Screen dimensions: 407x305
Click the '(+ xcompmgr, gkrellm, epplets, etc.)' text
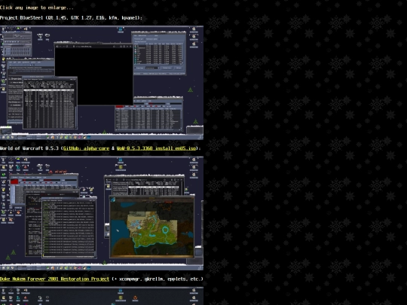(158, 279)
